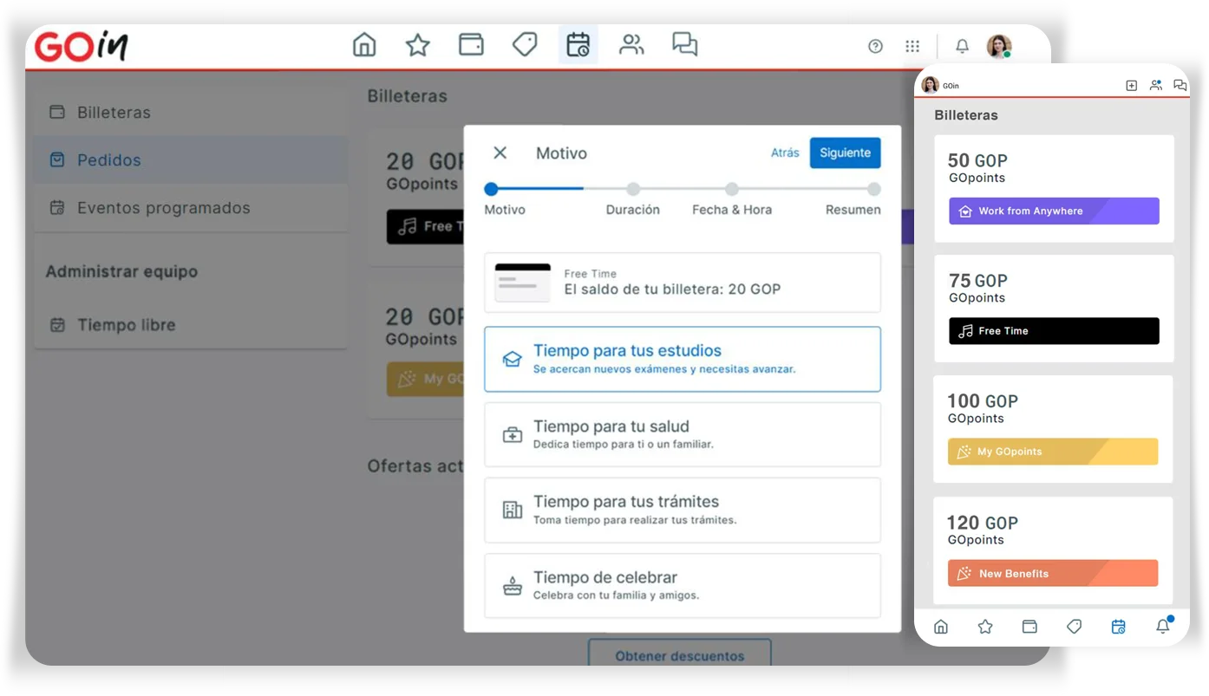Go back with the Atrás link
This screenshot has width=1209, height=696.
[785, 153]
